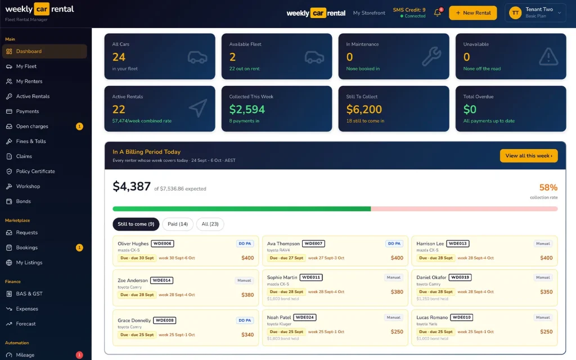576x360 pixels.
Task: Click the collection progress bar
Action: click(x=335, y=209)
